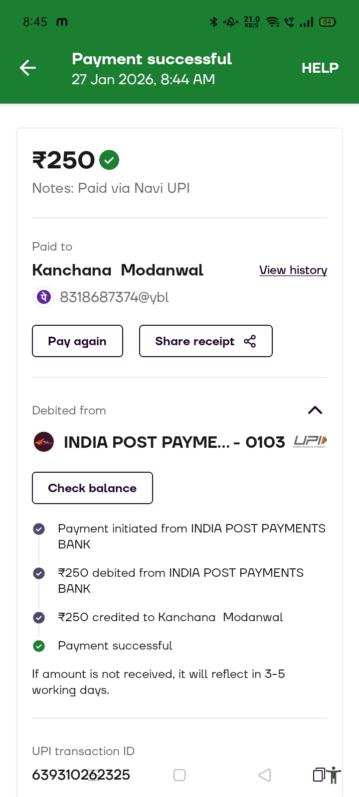Tap the back arrow icon

[28, 68]
